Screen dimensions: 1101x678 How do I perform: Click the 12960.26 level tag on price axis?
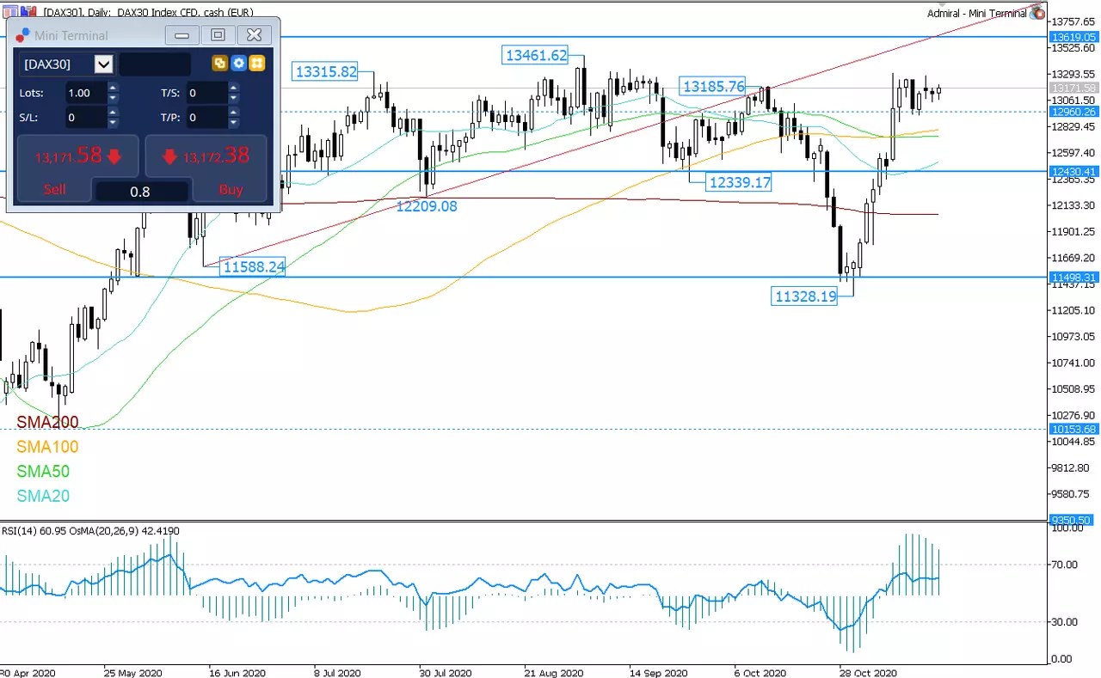pyautogui.click(x=1073, y=112)
